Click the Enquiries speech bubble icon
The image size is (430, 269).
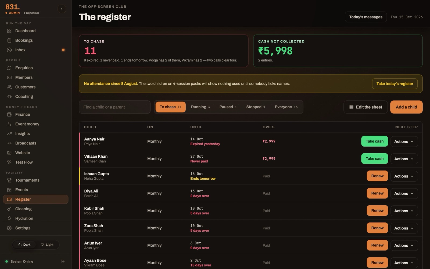pos(9,68)
